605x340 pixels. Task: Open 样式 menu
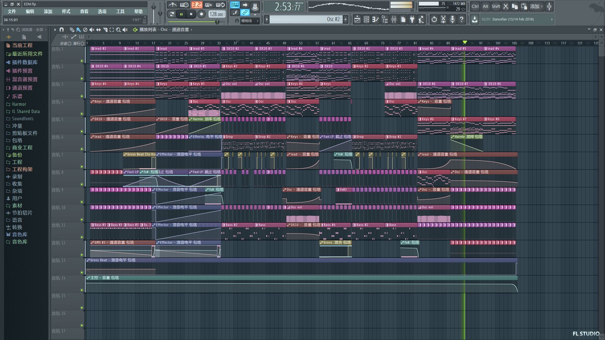pyautogui.click(x=66, y=11)
